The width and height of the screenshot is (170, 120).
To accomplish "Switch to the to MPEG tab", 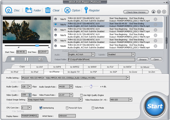I will tap(75, 67).
